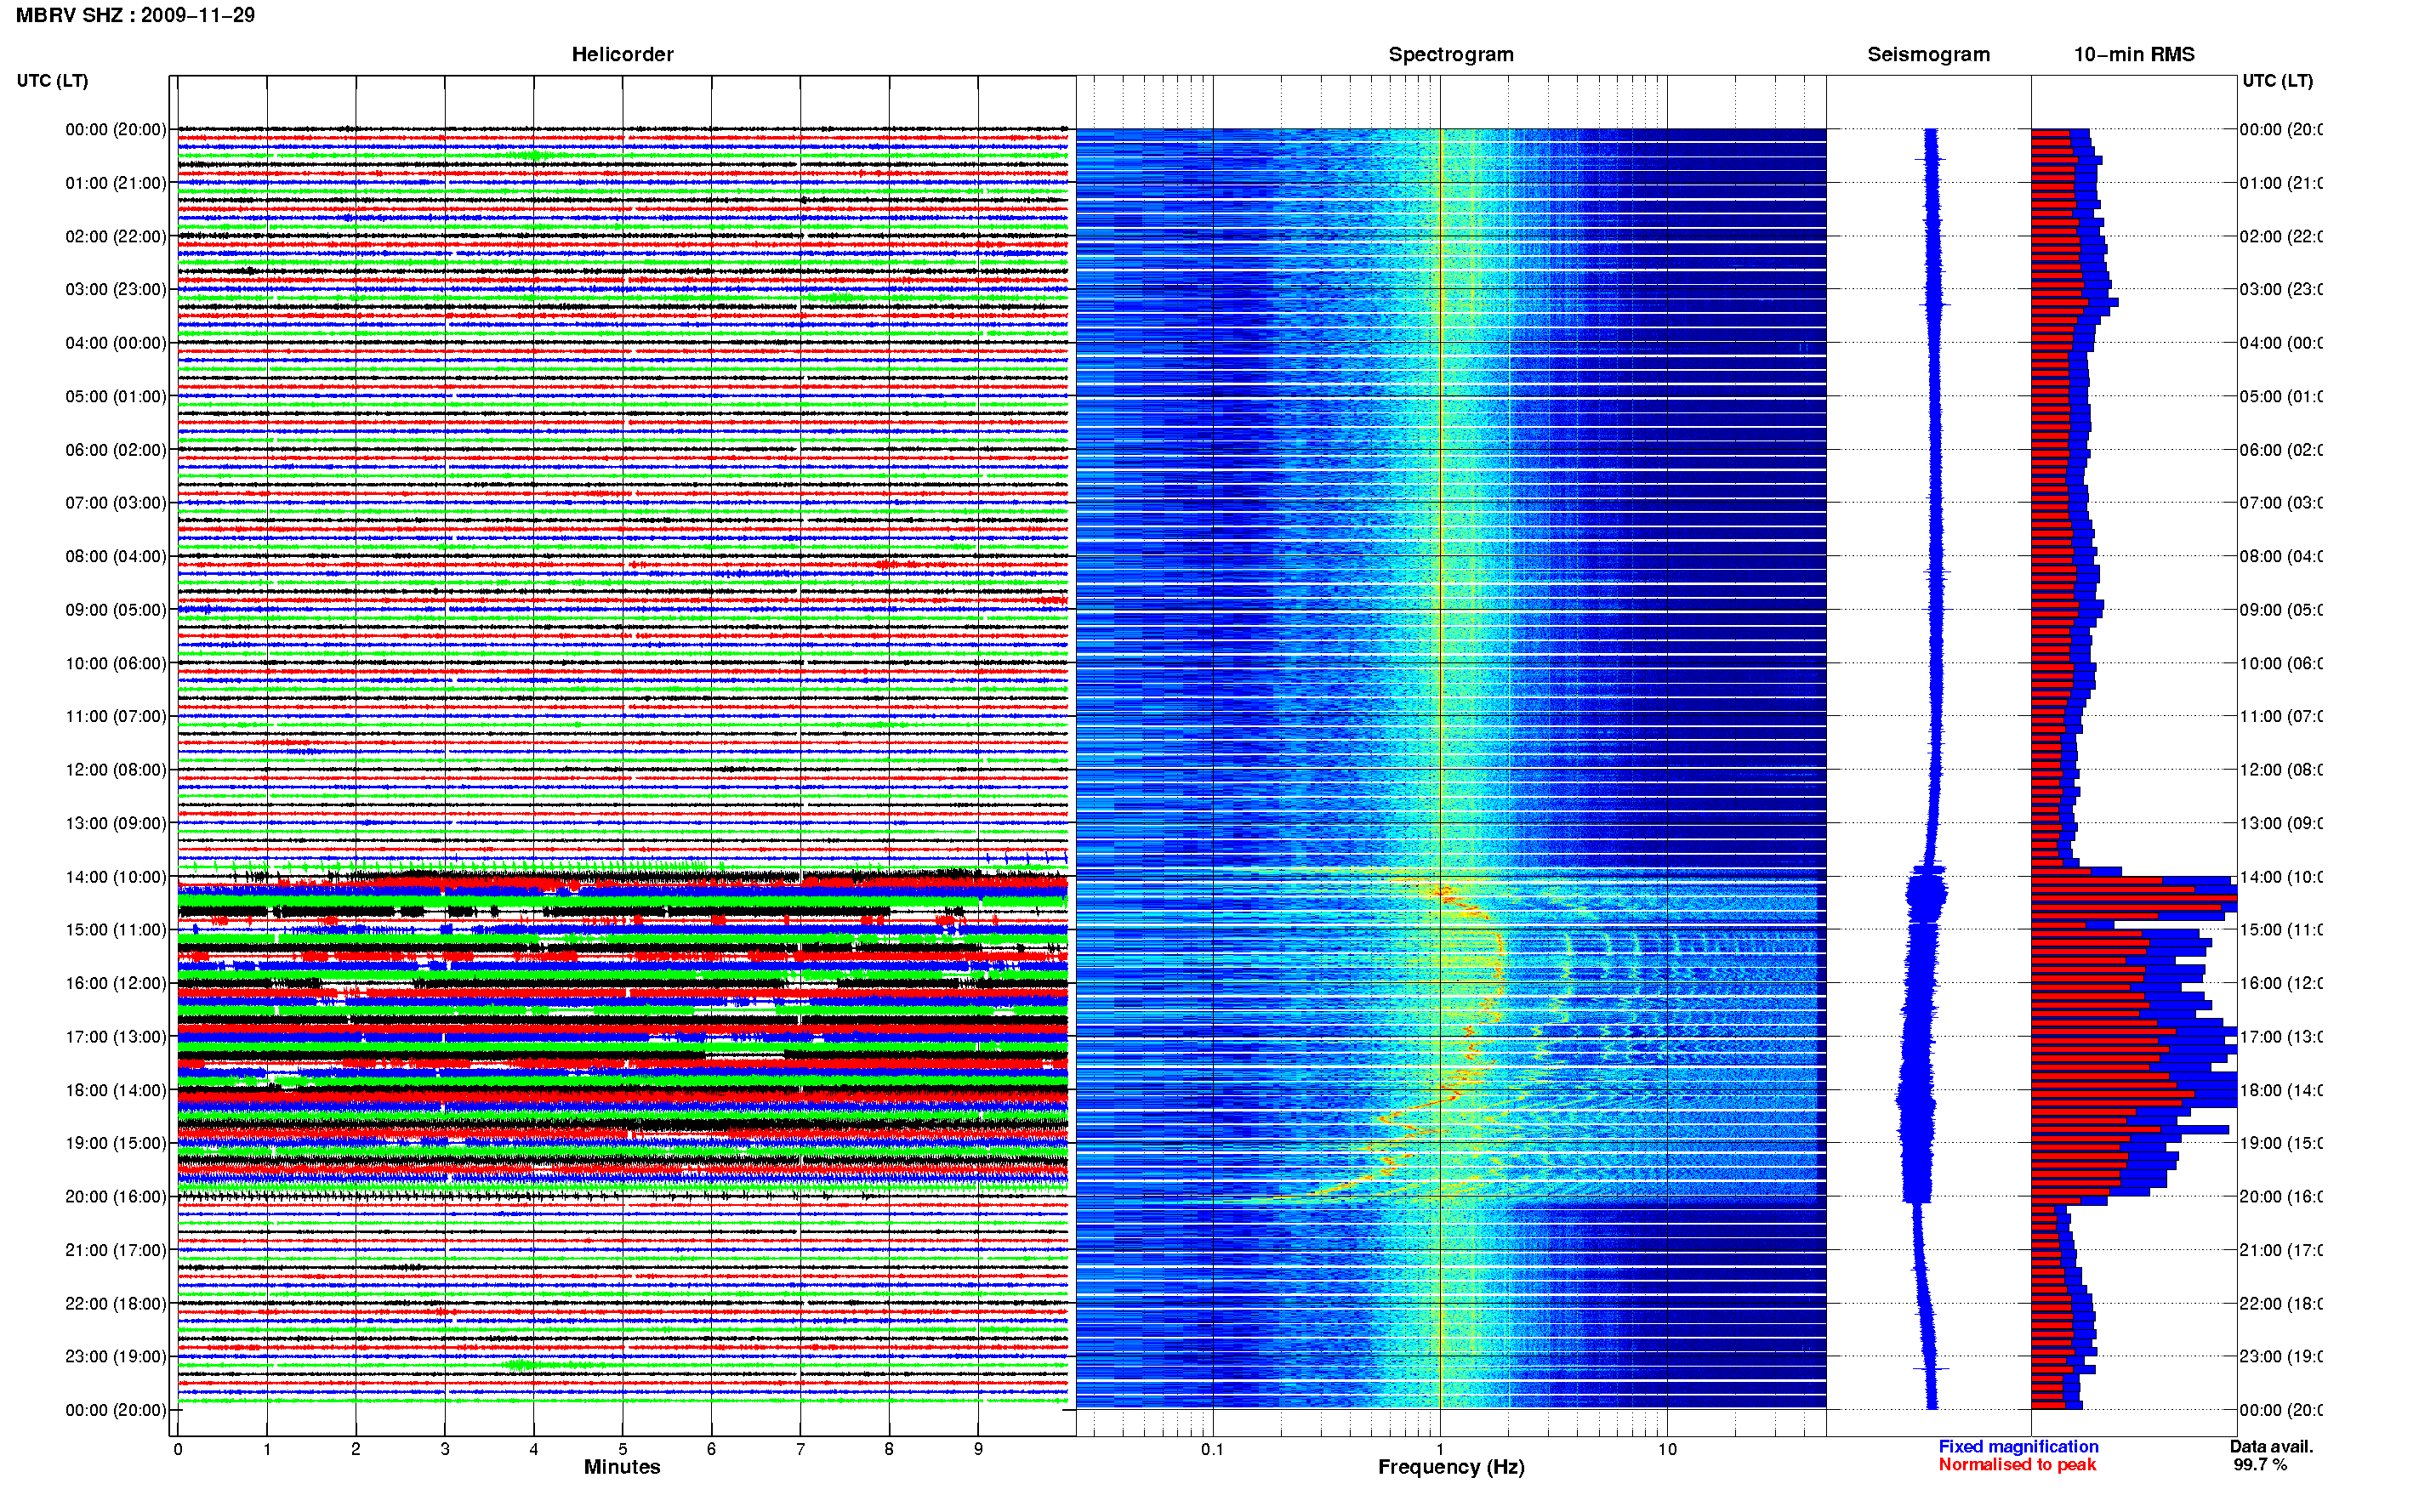
Task: Click the '10-min RMS' panel heading
Action: pos(2133,54)
